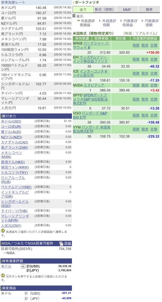Click 現売 for SPYD
Image resolution: width=162 pixels, height=302 pixels.
(145, 99)
